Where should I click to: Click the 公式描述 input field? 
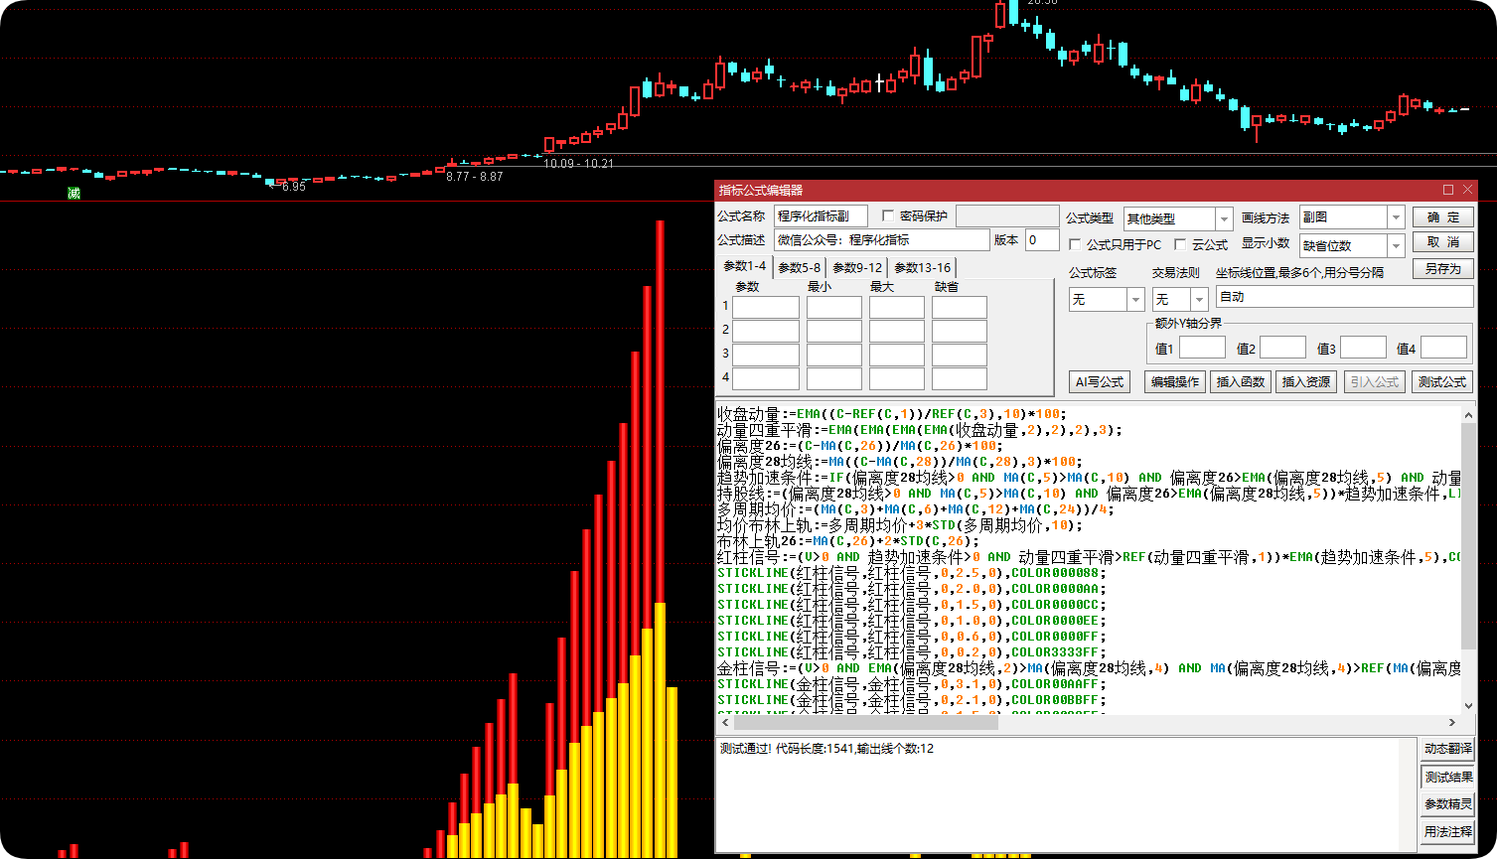pyautogui.click(x=882, y=239)
